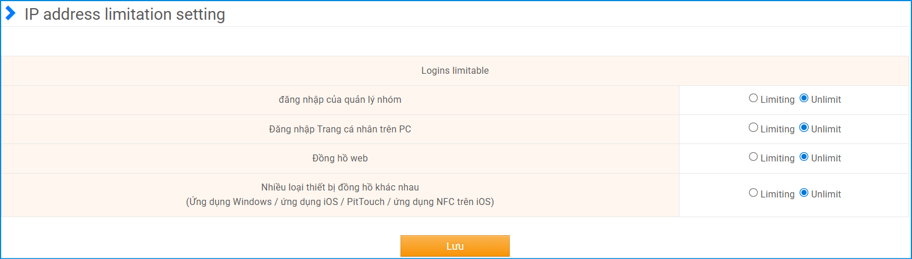
Task: Click the 'Limiting' text label in quản lý nhóm row
Action: pyautogui.click(x=777, y=100)
